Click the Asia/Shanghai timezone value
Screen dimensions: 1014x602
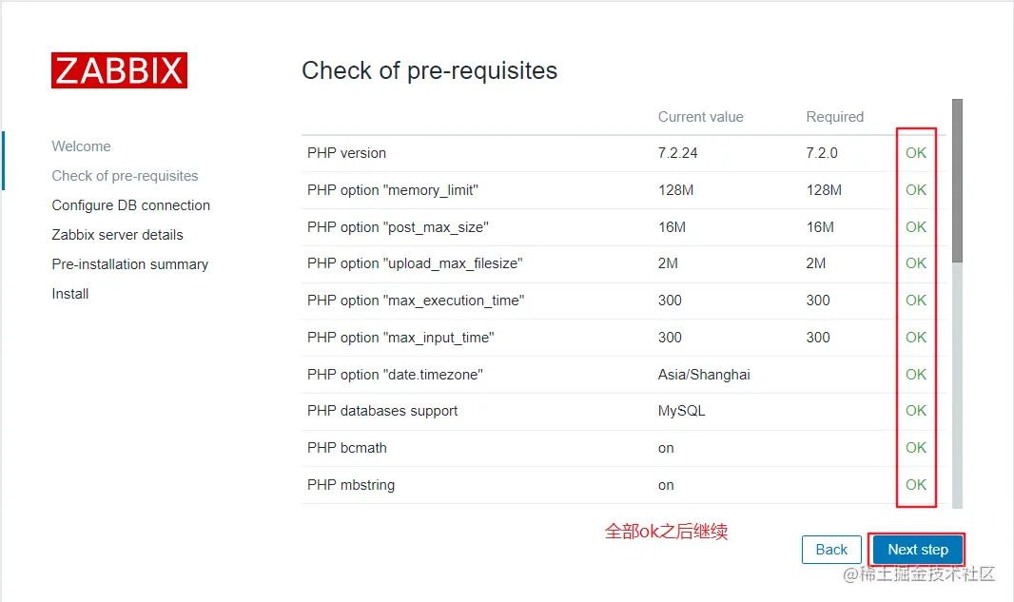tap(704, 375)
